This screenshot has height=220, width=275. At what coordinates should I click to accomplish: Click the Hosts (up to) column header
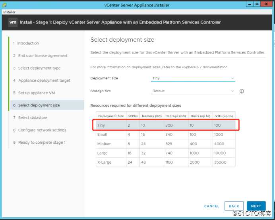[x=200, y=116]
